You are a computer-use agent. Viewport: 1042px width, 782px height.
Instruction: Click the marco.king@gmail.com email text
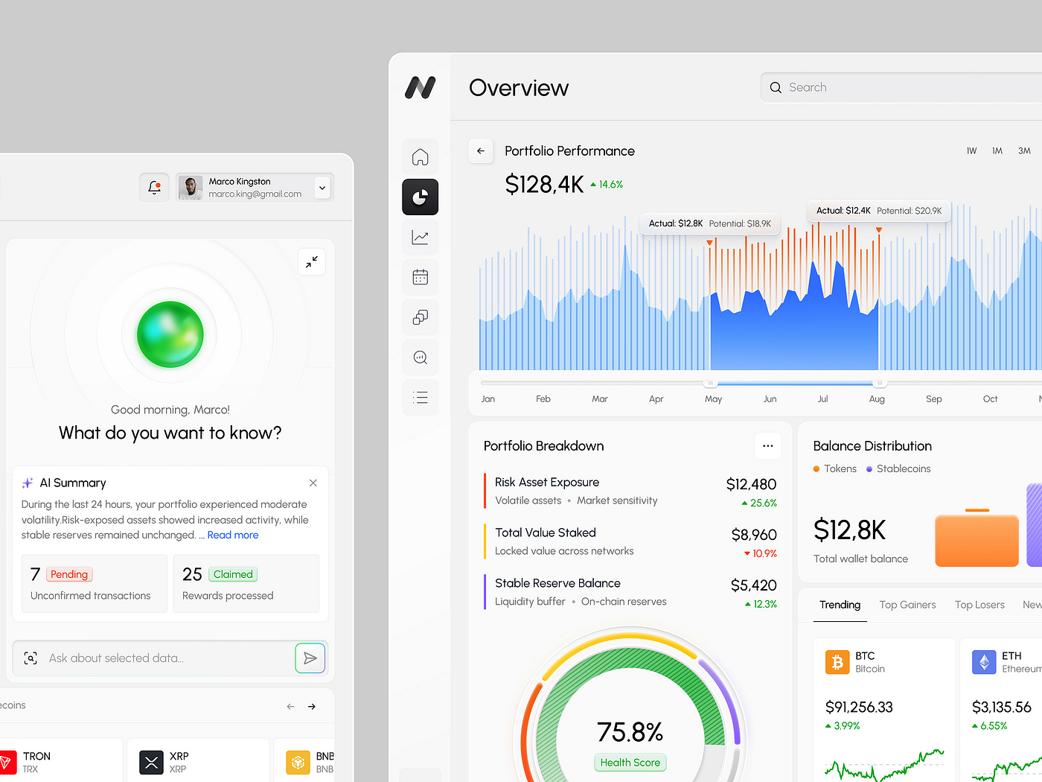point(255,194)
